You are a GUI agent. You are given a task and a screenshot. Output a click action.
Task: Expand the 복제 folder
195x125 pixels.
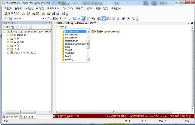coord(8,46)
